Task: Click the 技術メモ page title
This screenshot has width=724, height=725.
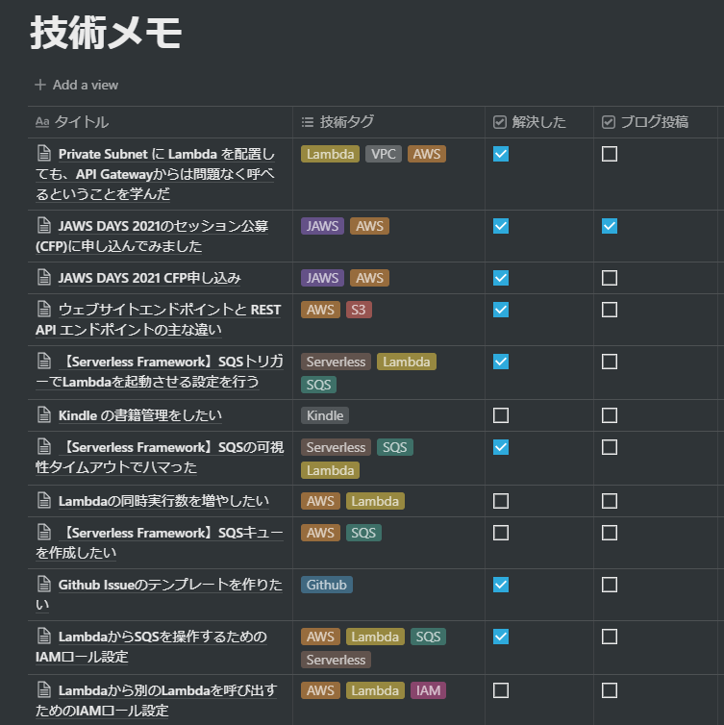Action: (x=106, y=33)
